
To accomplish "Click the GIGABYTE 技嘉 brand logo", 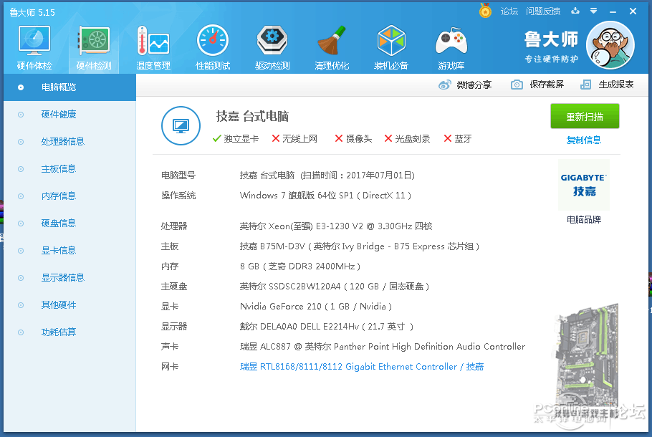I will pos(584,185).
